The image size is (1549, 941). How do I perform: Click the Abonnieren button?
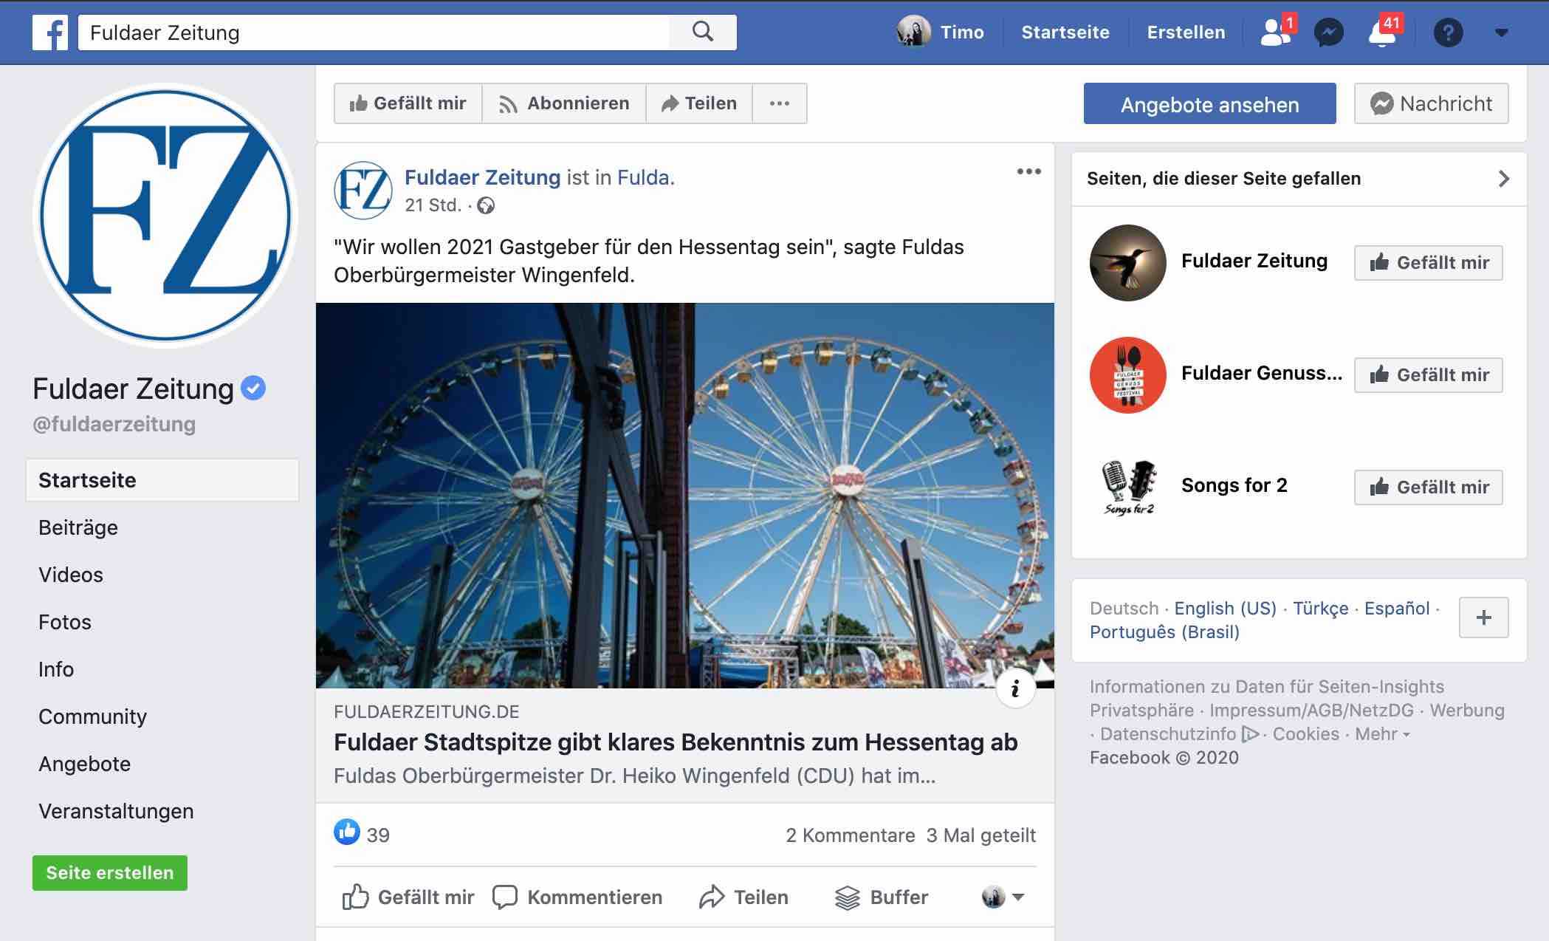564,103
